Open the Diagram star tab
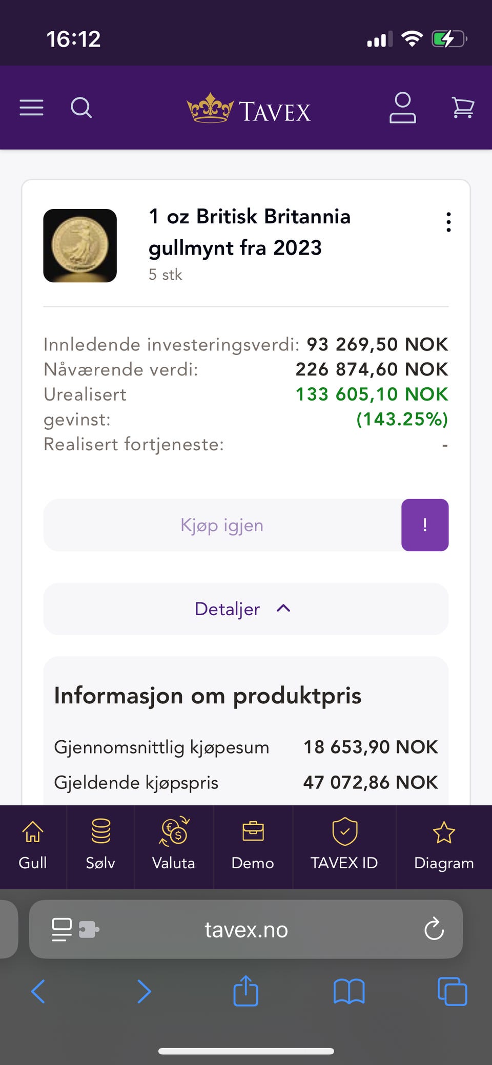This screenshot has height=1065, width=492. tap(444, 847)
